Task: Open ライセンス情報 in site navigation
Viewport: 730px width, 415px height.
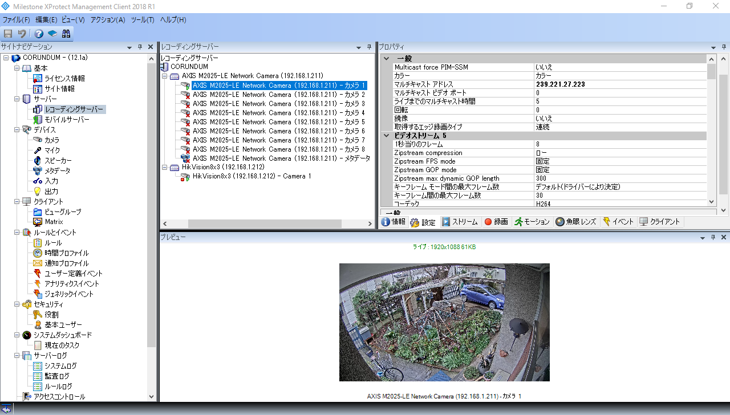Action: (x=64, y=79)
